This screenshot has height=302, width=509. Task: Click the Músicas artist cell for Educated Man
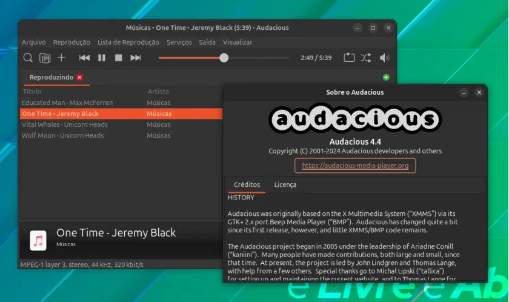158,102
